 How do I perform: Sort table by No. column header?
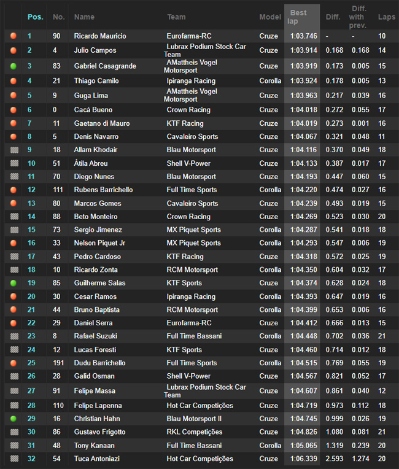pos(59,17)
